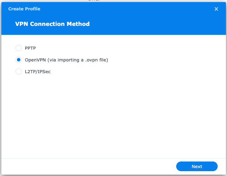Click the L2TP/IPSec label text
This screenshot has width=227, height=176.
[38, 71]
